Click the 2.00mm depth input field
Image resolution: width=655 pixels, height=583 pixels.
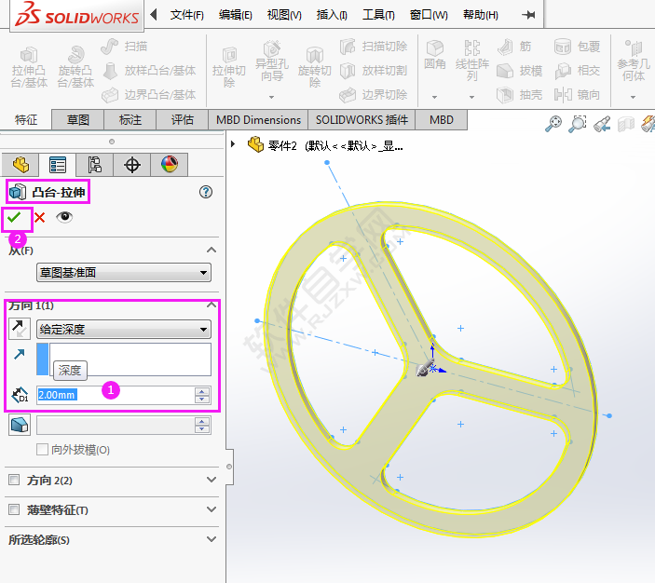click(x=116, y=395)
